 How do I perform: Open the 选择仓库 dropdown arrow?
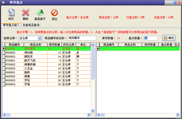40,38
